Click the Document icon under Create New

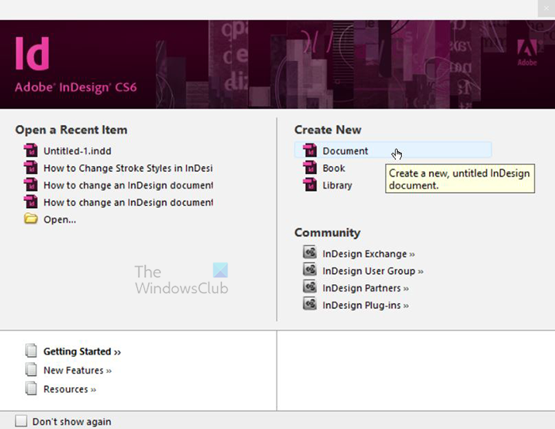coord(310,150)
